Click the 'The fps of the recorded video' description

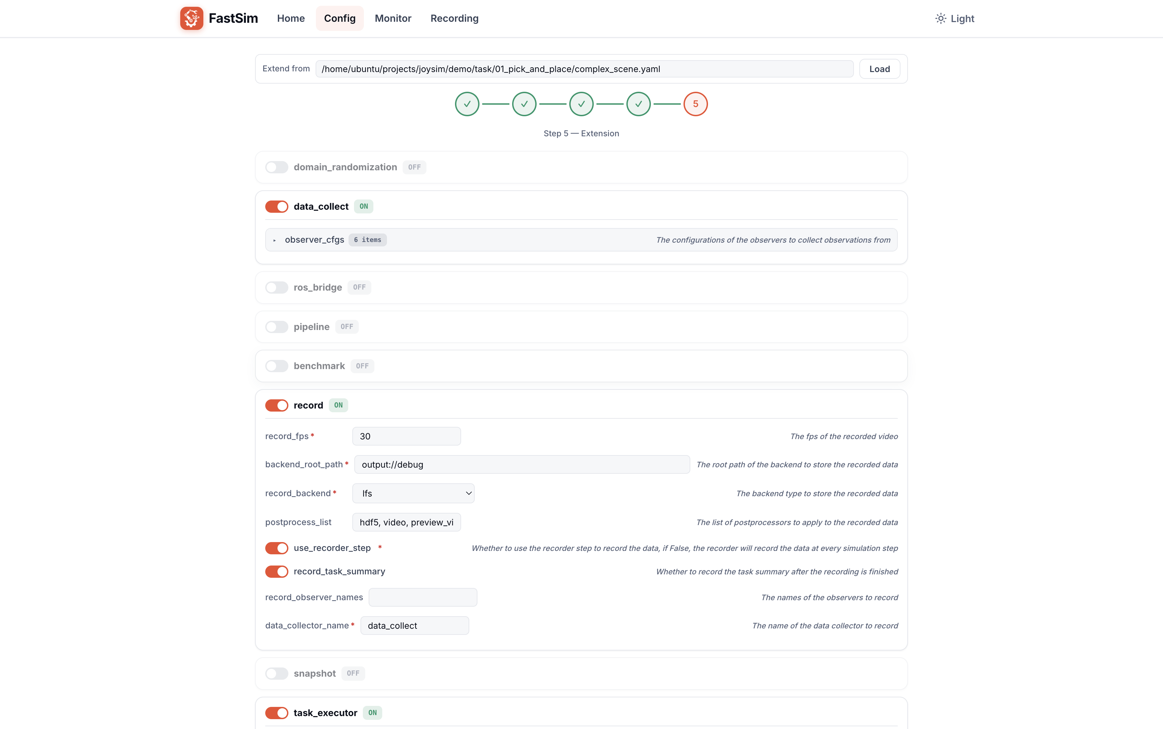844,436
